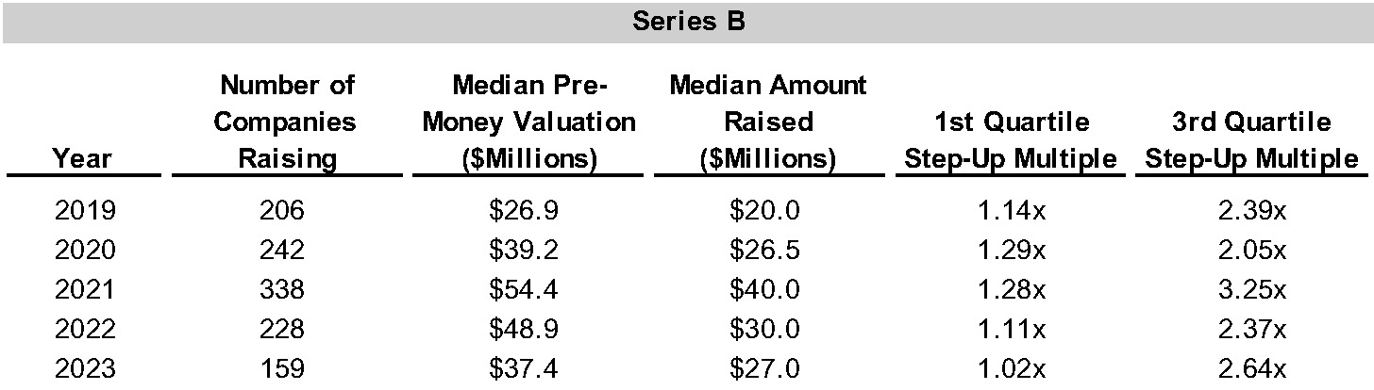This screenshot has height=390, width=1374.
Task: Select the $26.5 median amount raised cell
Action: (x=764, y=250)
